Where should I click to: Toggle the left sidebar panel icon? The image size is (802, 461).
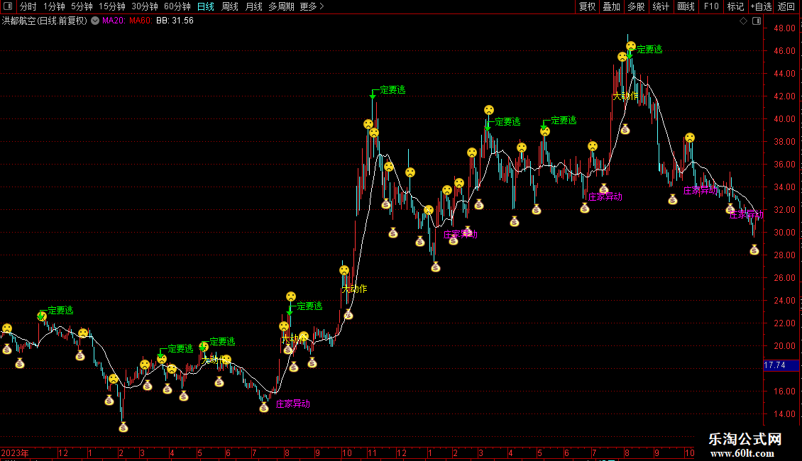[7, 7]
